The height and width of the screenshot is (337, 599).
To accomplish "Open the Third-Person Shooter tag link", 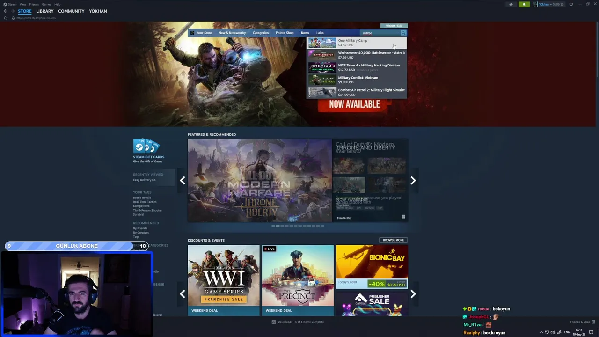I will point(147,210).
